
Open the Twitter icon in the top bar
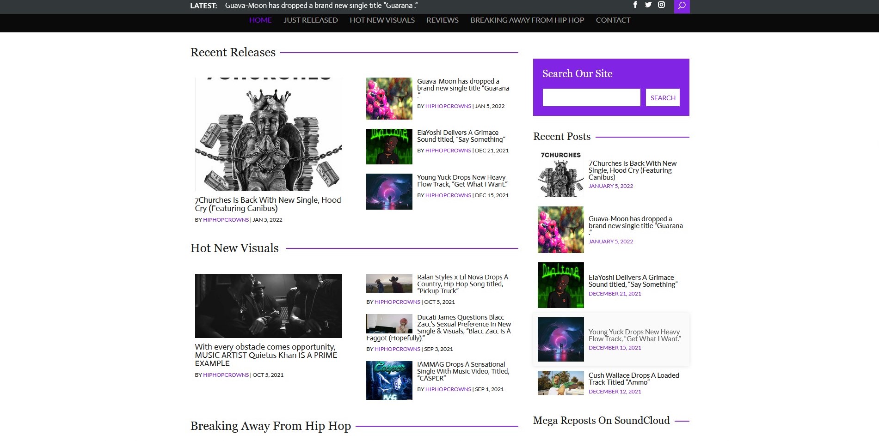click(x=648, y=5)
